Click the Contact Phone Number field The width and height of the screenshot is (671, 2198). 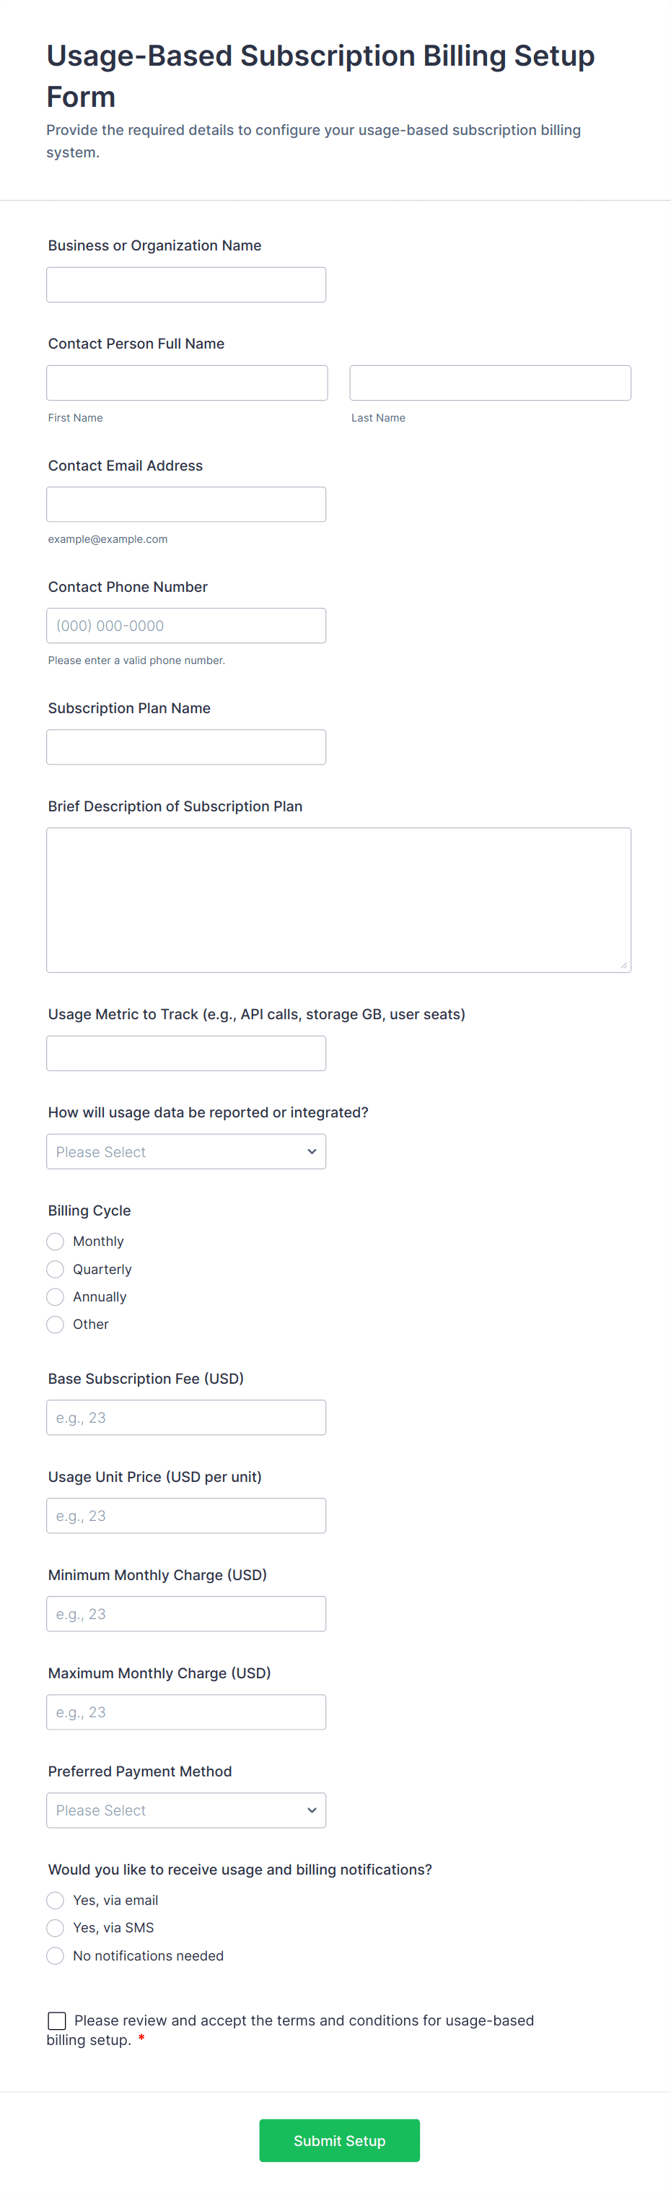pos(186,625)
